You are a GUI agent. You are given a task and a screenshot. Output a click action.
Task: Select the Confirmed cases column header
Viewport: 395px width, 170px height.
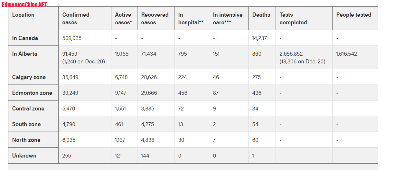[76, 19]
